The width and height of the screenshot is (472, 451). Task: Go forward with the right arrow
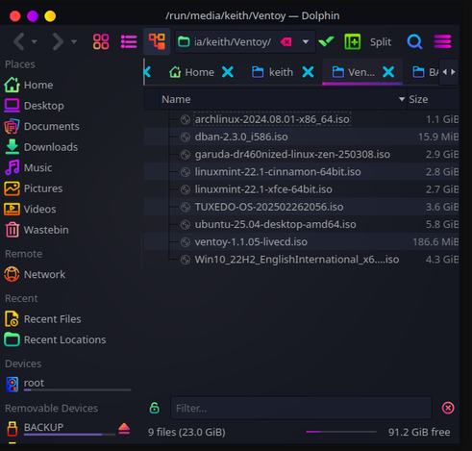58,41
